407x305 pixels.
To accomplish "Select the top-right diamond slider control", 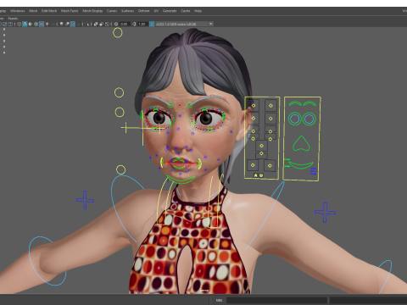I will (x=270, y=105).
